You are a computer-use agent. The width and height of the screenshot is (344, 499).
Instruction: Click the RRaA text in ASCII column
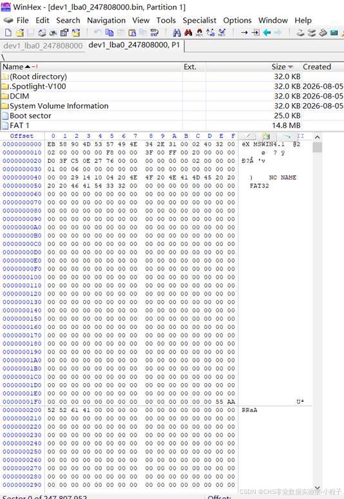(x=249, y=410)
